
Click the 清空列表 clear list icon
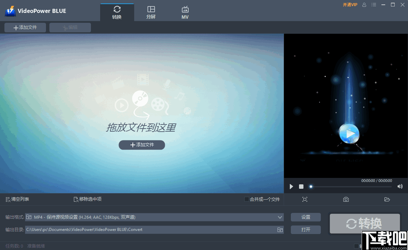coord(8,199)
